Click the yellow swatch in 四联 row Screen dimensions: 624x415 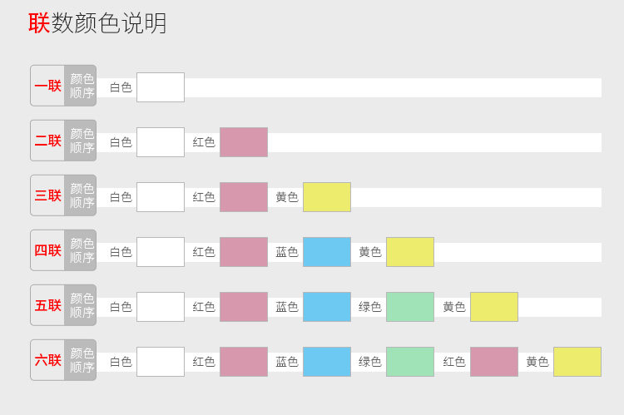[410, 252]
